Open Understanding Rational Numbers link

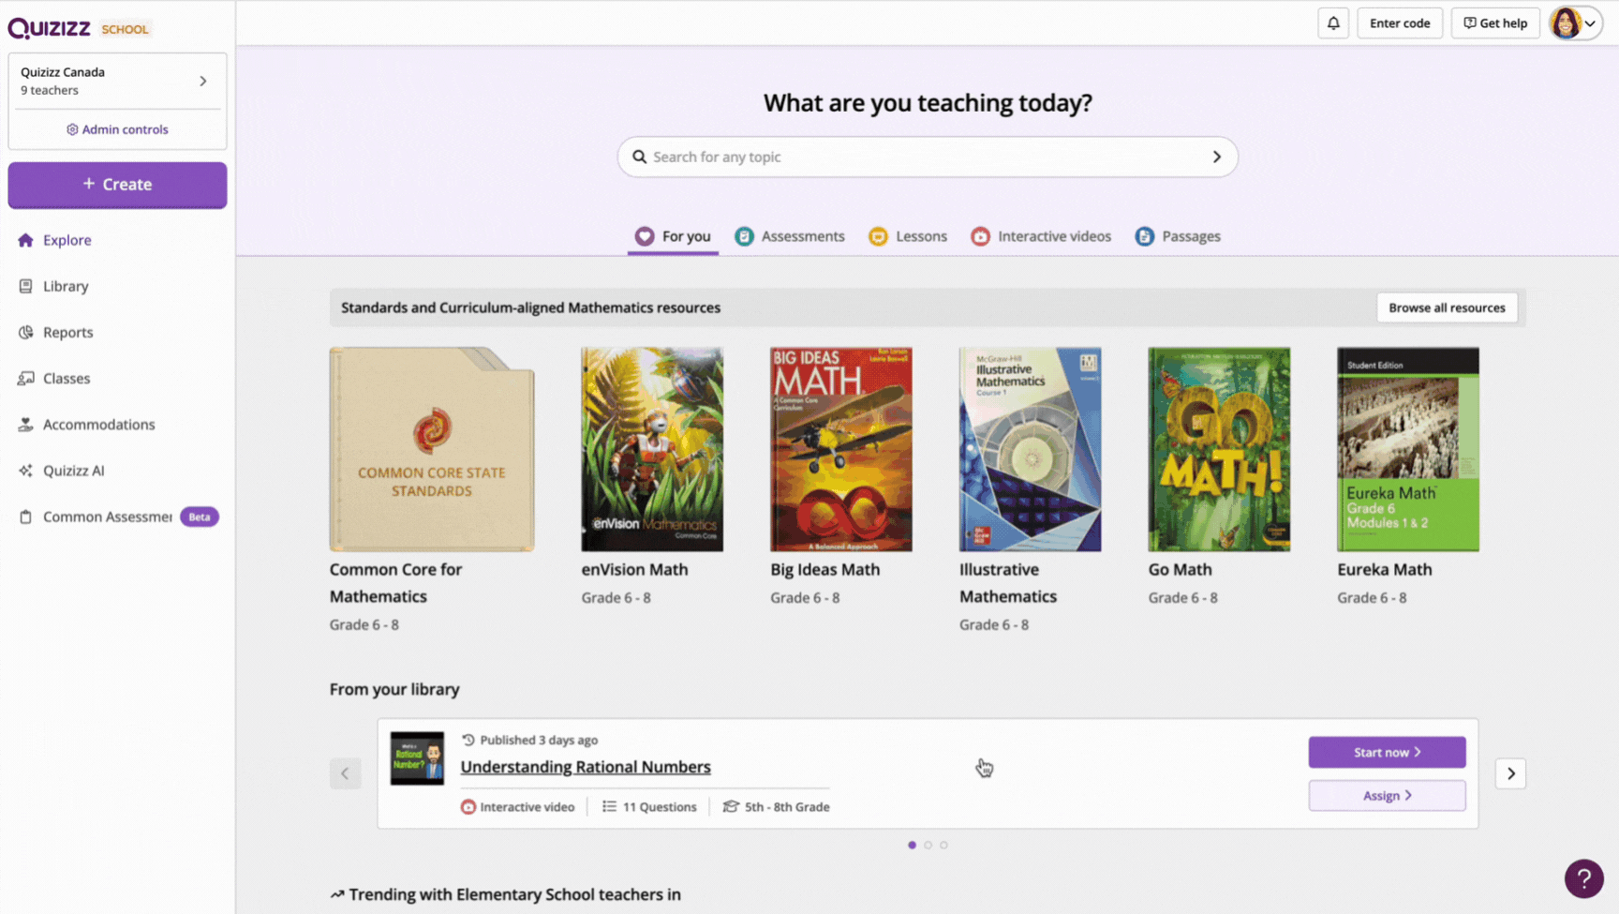point(586,767)
